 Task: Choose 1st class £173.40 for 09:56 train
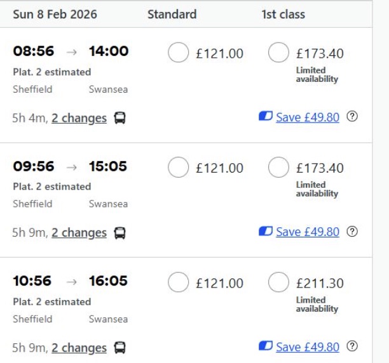(279, 168)
